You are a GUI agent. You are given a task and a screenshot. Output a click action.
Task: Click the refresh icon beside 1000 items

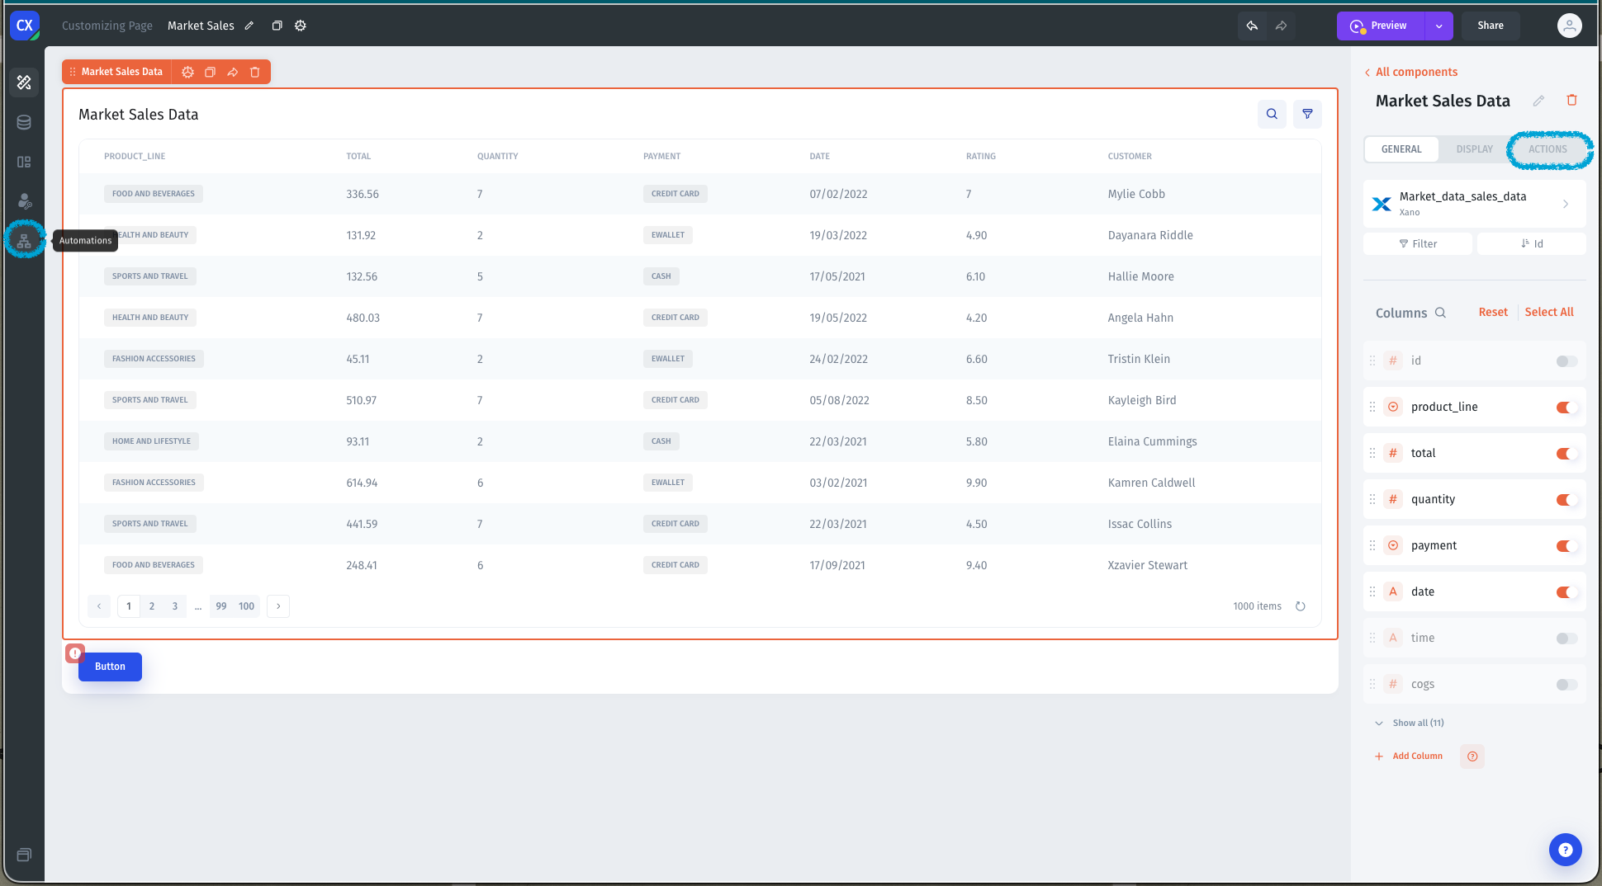pos(1301,606)
